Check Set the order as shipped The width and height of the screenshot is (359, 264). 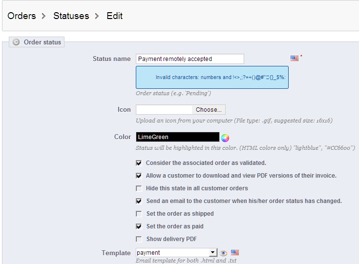click(139, 214)
